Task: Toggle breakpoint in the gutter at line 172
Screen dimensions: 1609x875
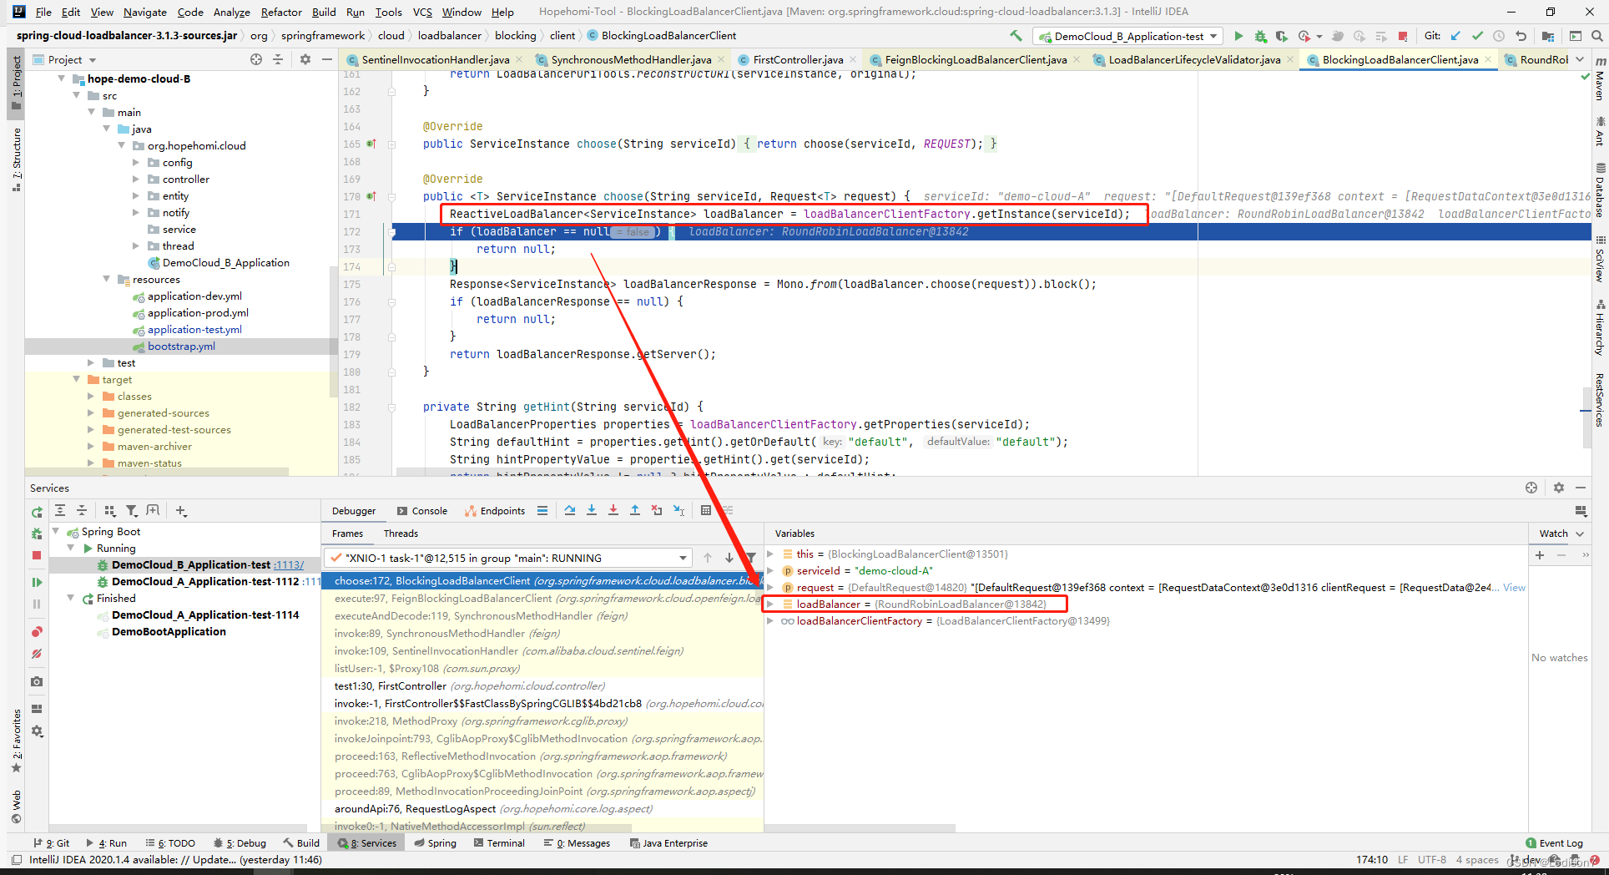Action: pos(371,231)
